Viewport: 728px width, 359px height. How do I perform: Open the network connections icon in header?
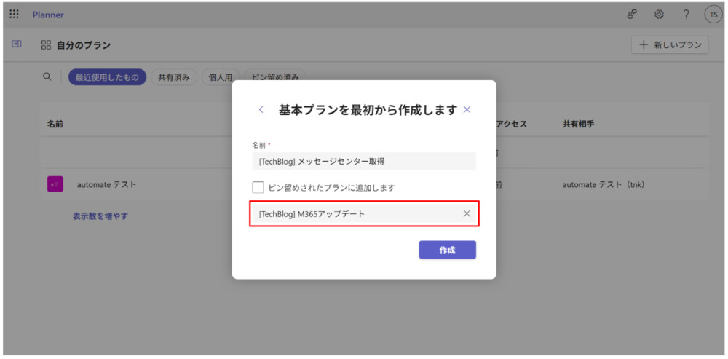632,15
